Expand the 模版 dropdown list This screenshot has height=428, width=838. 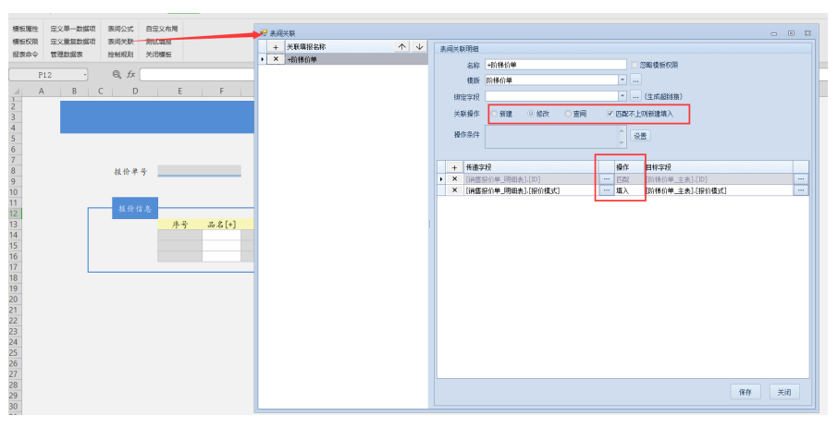622,80
